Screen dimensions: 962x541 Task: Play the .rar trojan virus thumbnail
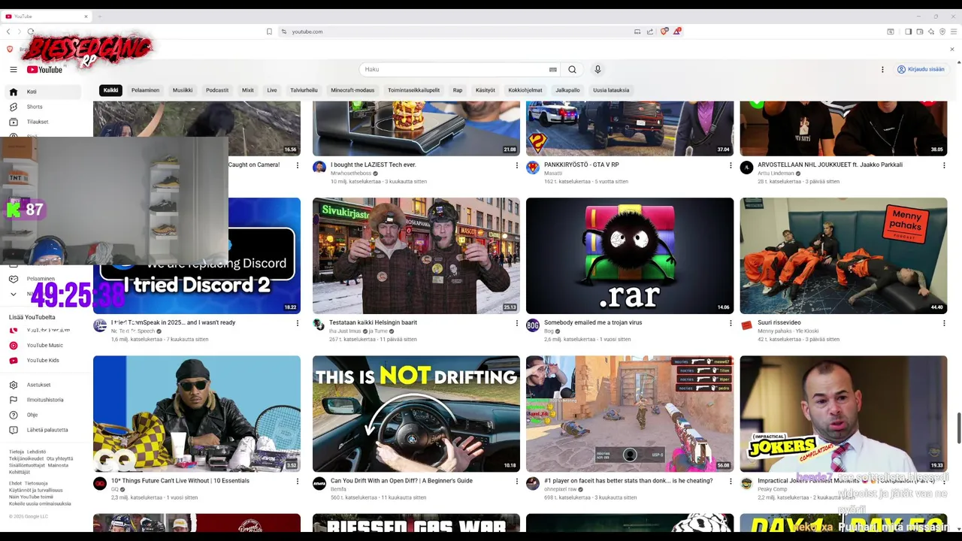tap(630, 255)
